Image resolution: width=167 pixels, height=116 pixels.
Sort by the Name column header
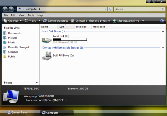pos(49,27)
